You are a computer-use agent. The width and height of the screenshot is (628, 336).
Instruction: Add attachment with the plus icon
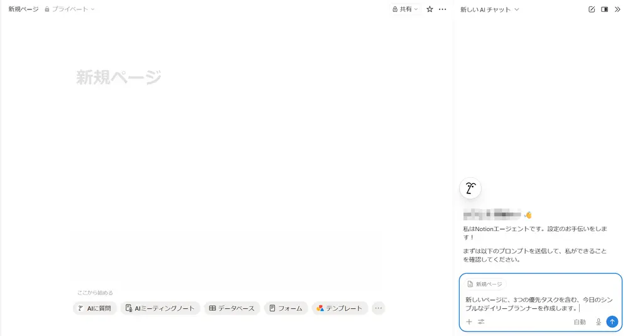pos(469,322)
